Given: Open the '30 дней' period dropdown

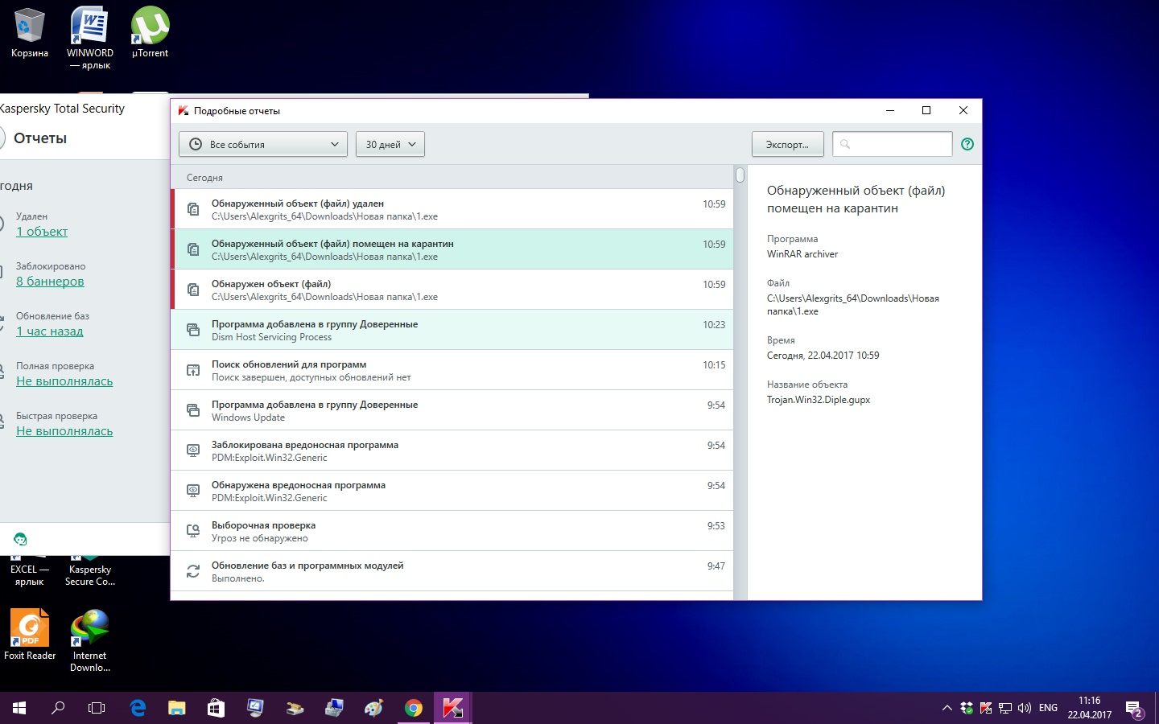Looking at the screenshot, I should pos(390,145).
